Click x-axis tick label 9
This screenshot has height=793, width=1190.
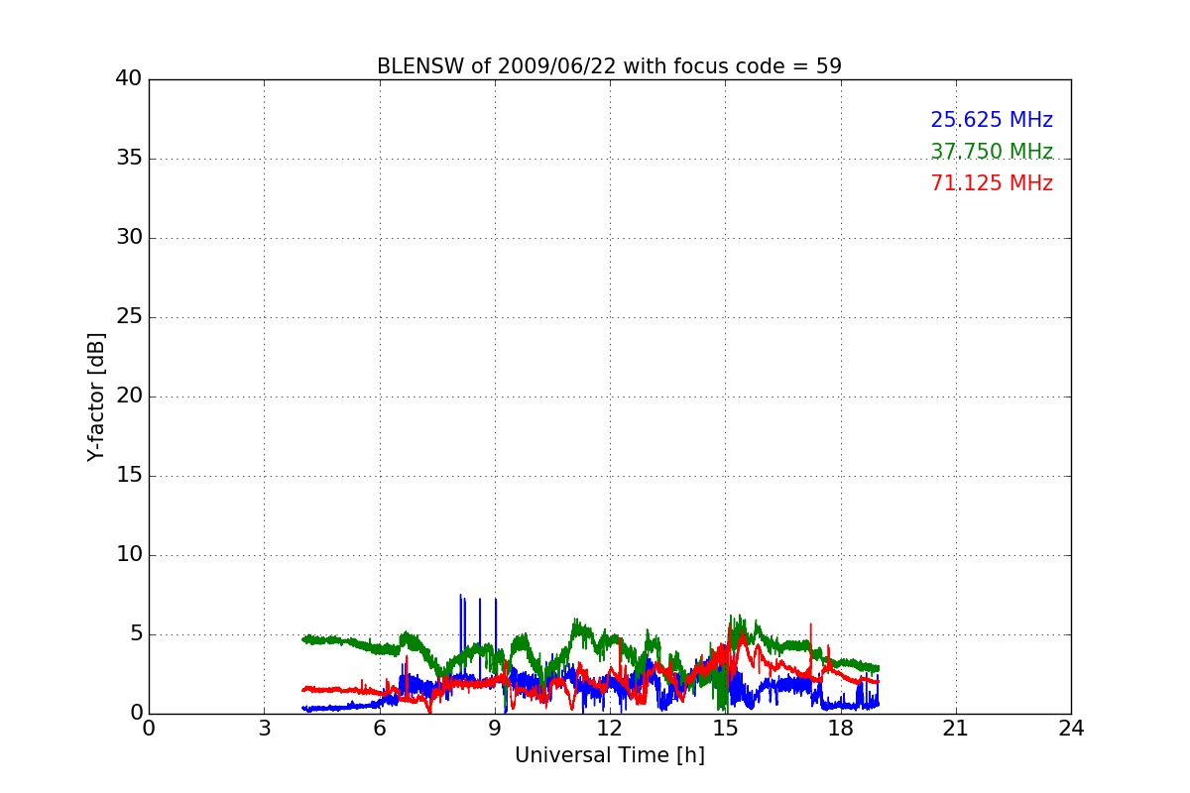click(495, 729)
